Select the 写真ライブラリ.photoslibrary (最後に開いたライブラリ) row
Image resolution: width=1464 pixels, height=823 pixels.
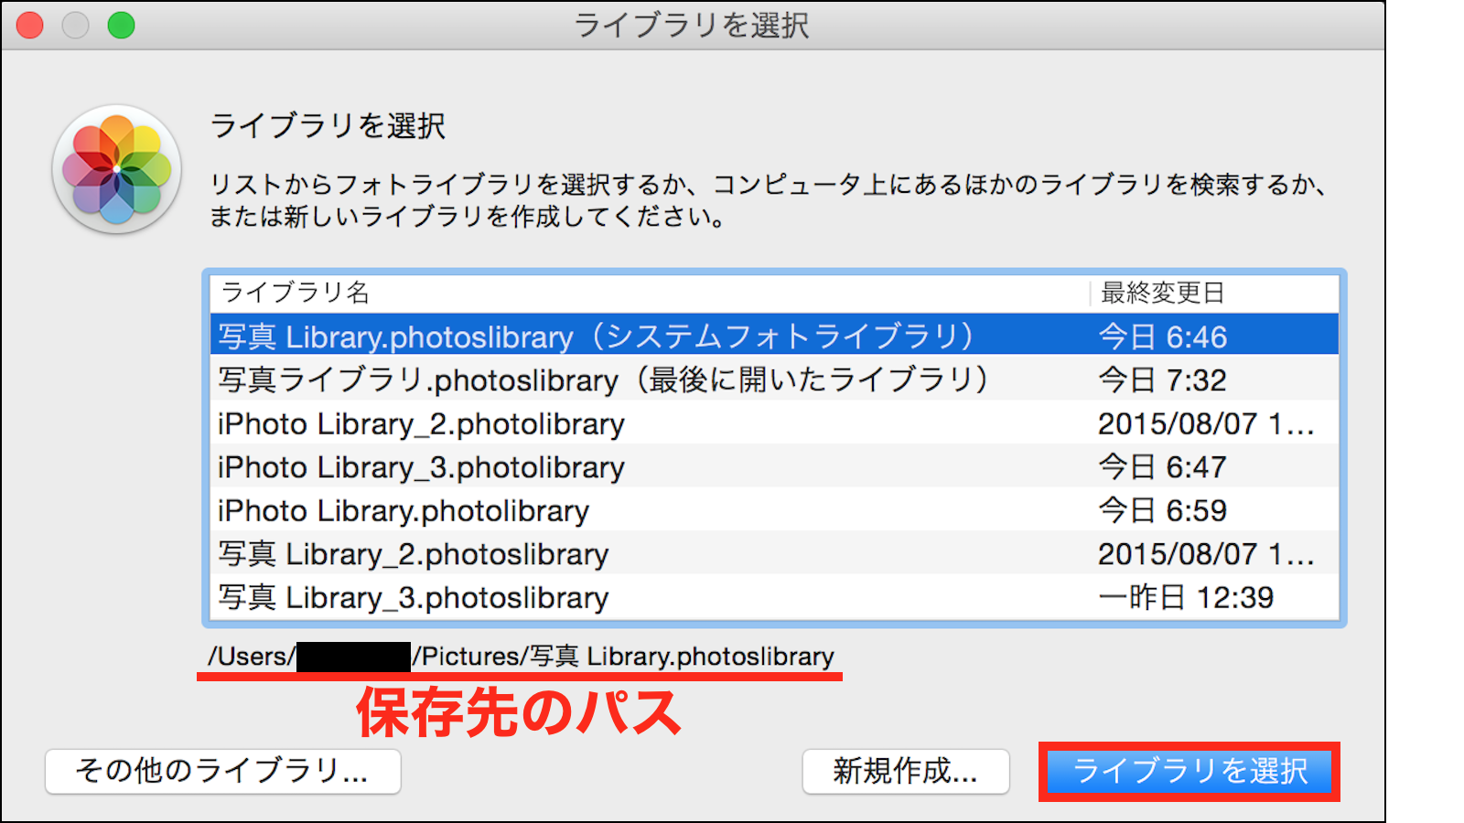click(x=774, y=379)
